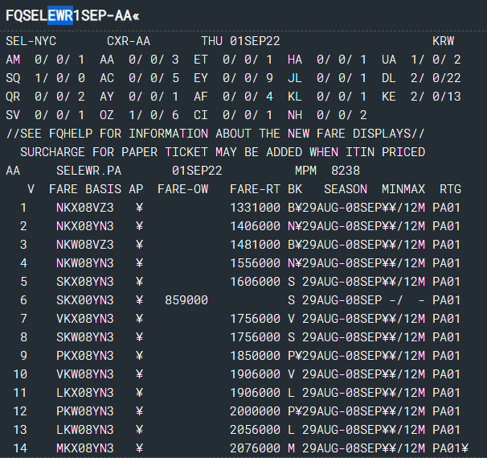The height and width of the screenshot is (458, 487).
Task: Select fare basis VKW08YN3
Action: click(x=85, y=374)
